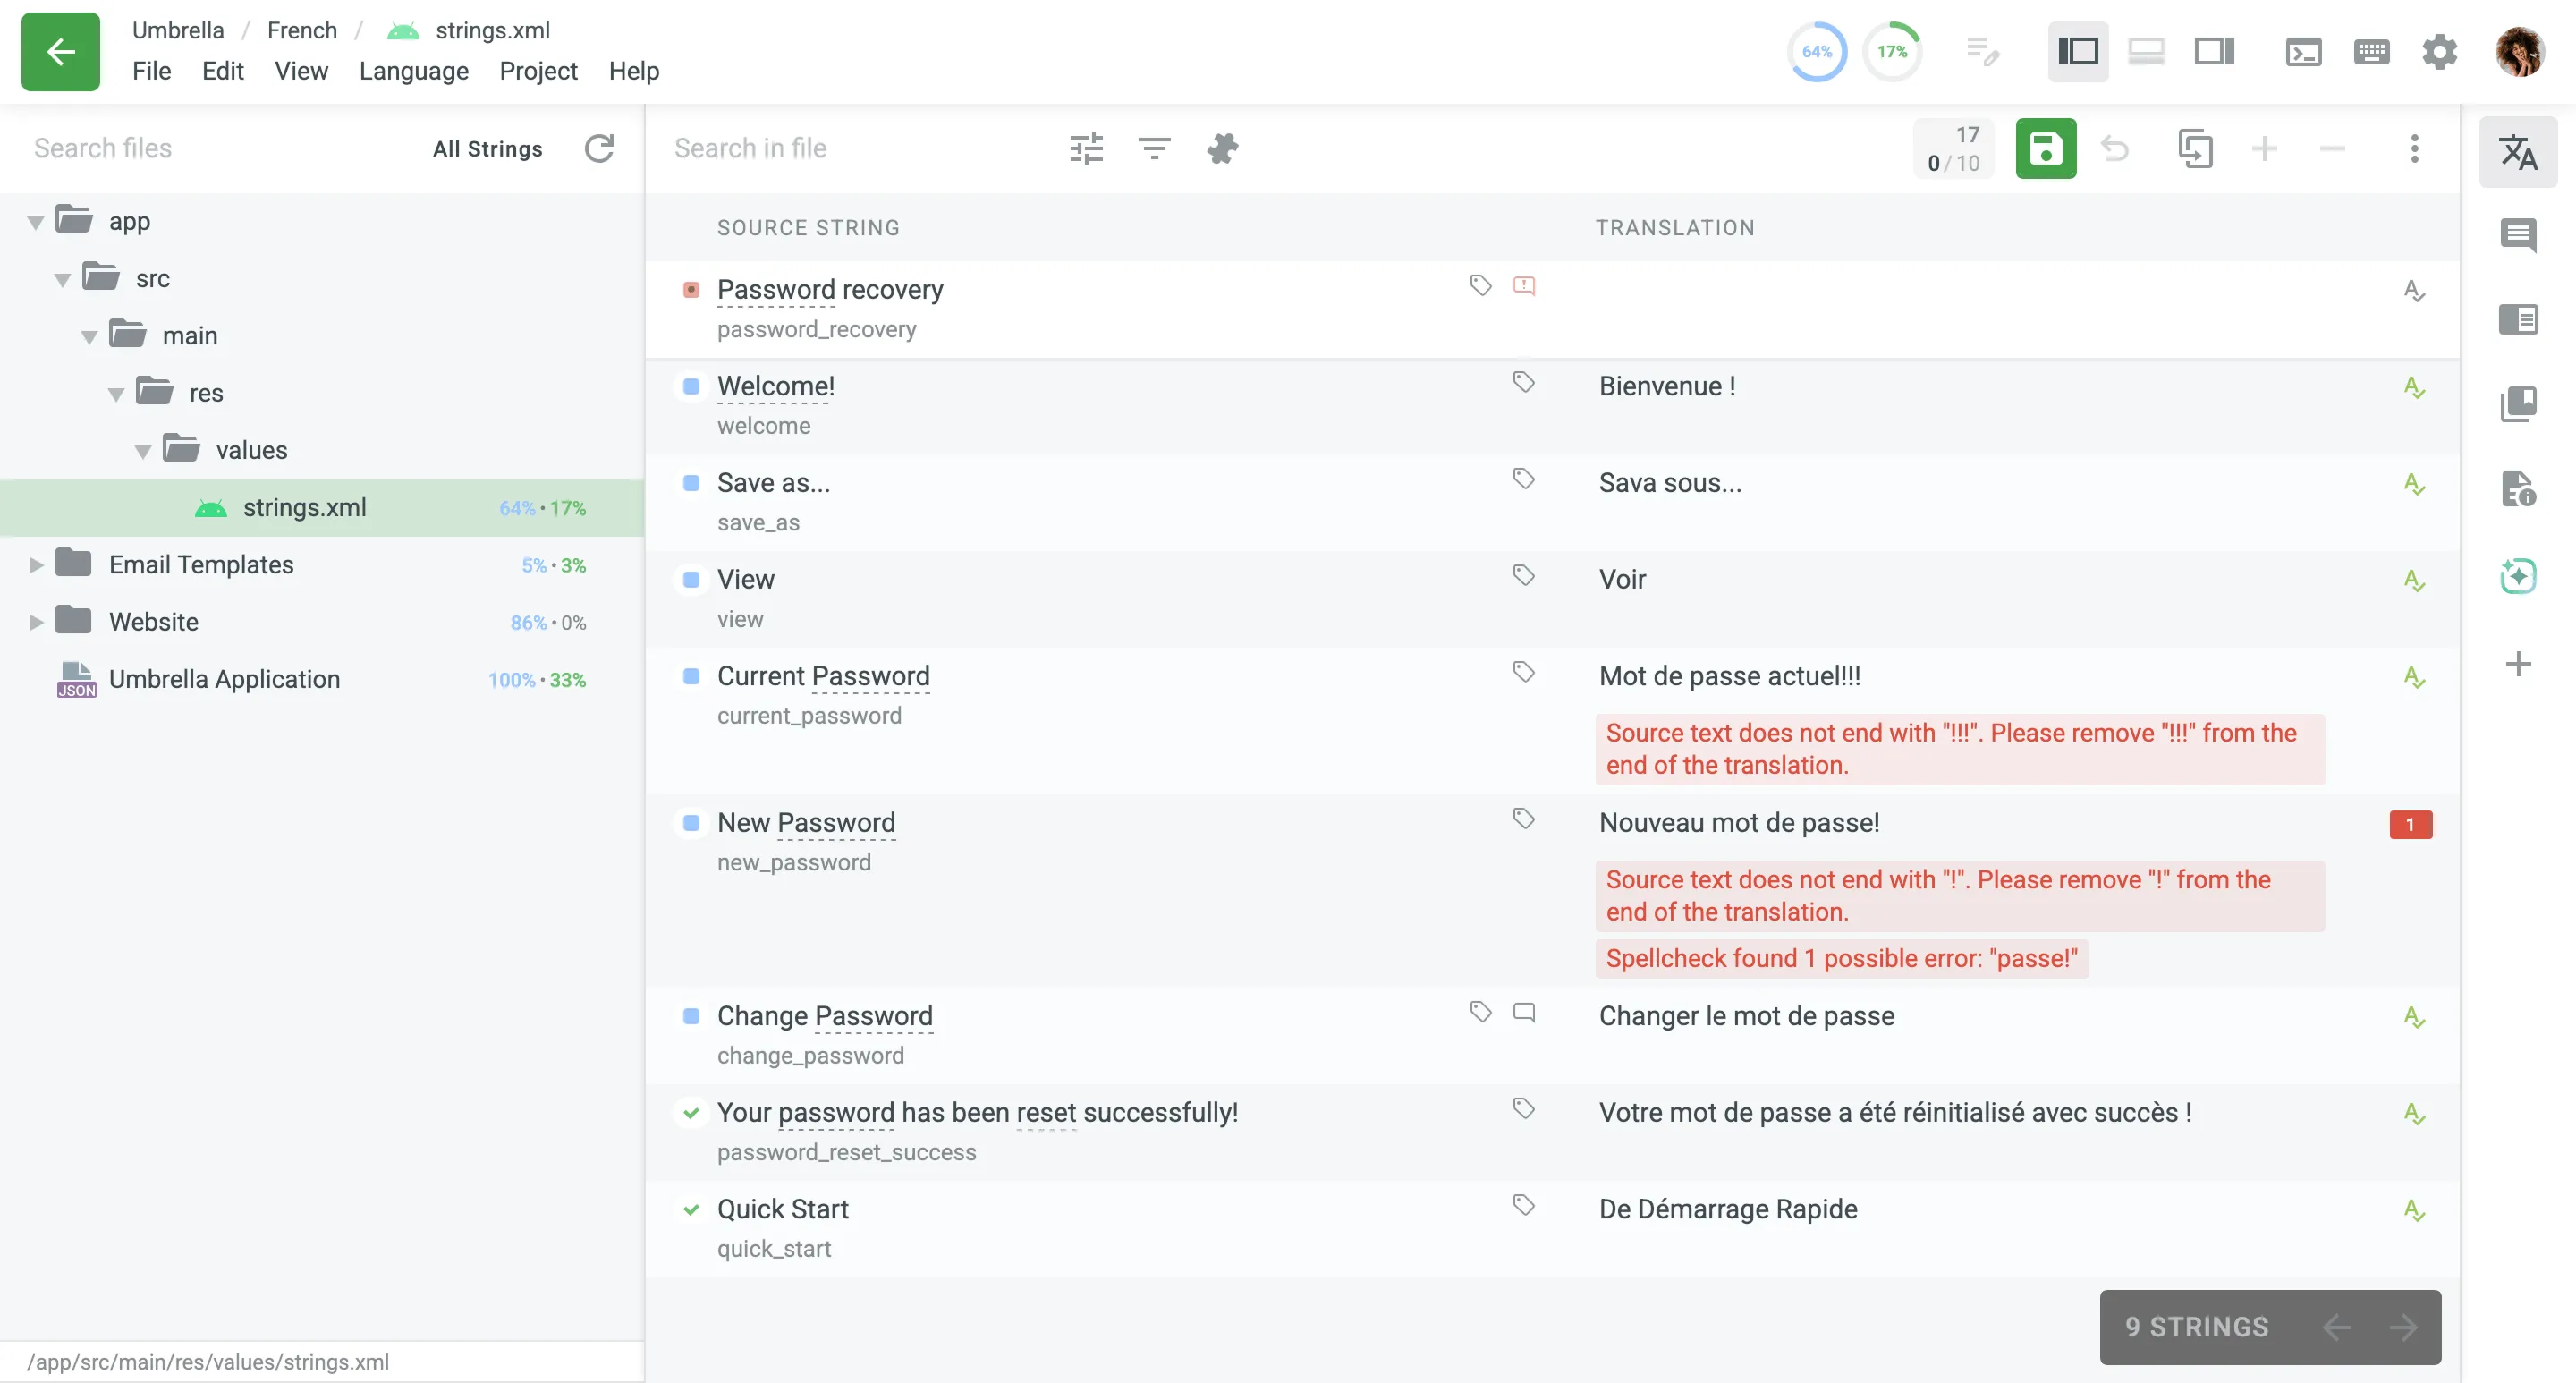Open the comments panel in right sidebar
Image resolution: width=2576 pixels, height=1383 pixels.
pos(2517,236)
